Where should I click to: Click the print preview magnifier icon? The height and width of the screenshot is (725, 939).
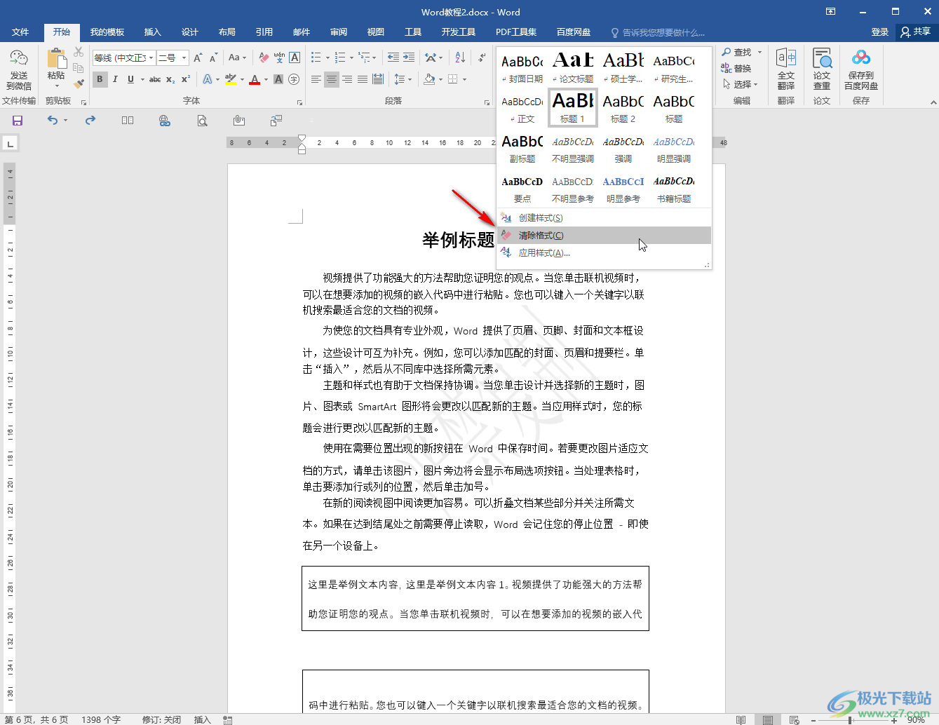(202, 121)
